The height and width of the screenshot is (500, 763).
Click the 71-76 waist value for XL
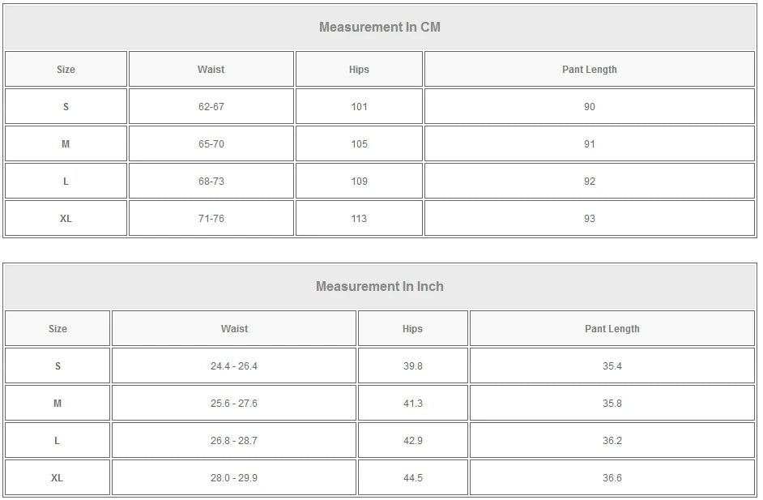211,219
